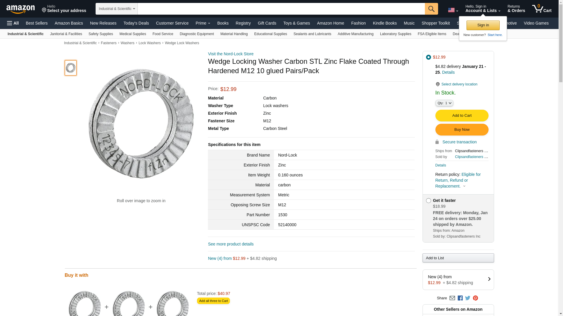This screenshot has width=563, height=316.
Task: Share via email envelope icon
Action: point(452,298)
